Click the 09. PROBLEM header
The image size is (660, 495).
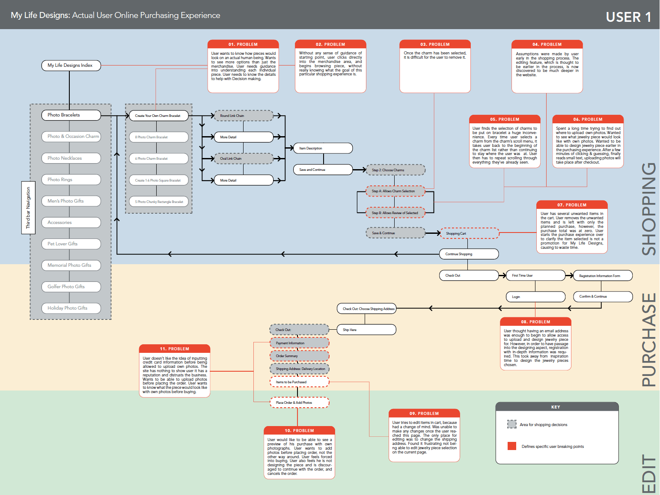coord(424,414)
